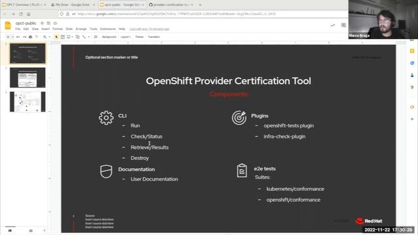Open a new browser tab
418x235 pixels.
click(x=200, y=5)
